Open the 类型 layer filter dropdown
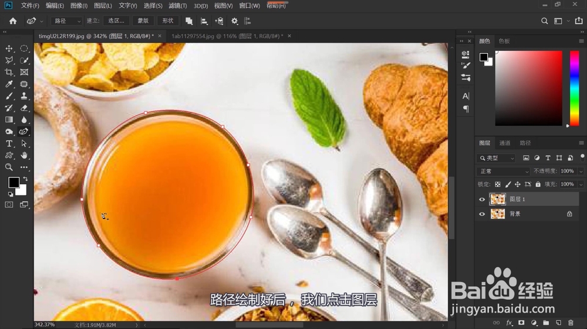 pyautogui.click(x=497, y=158)
